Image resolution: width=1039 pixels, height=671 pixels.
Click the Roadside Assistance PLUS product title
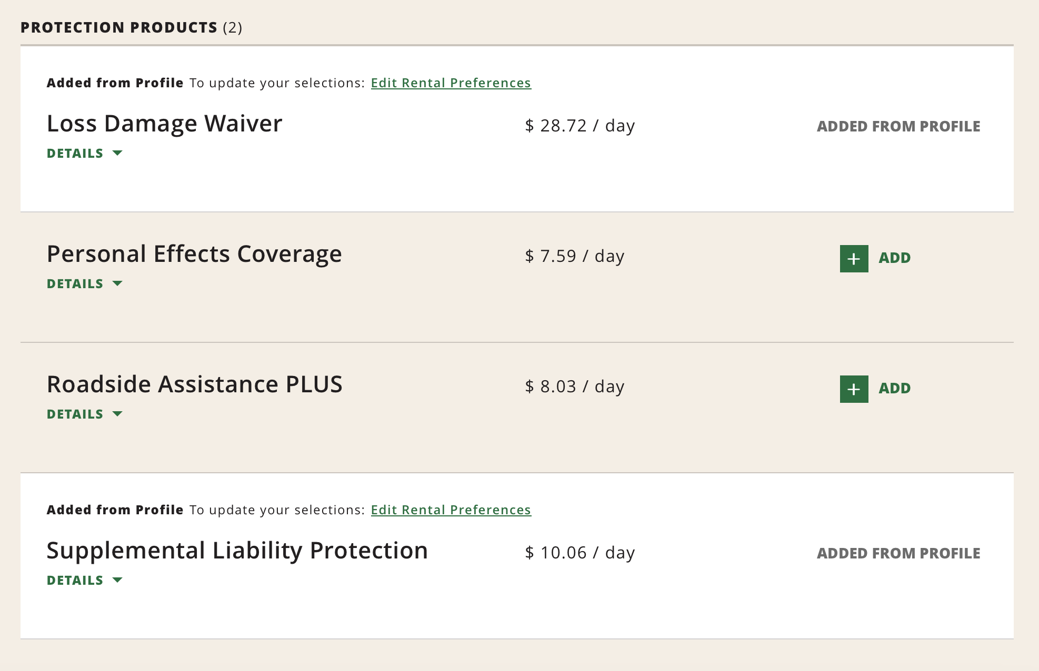(x=194, y=385)
